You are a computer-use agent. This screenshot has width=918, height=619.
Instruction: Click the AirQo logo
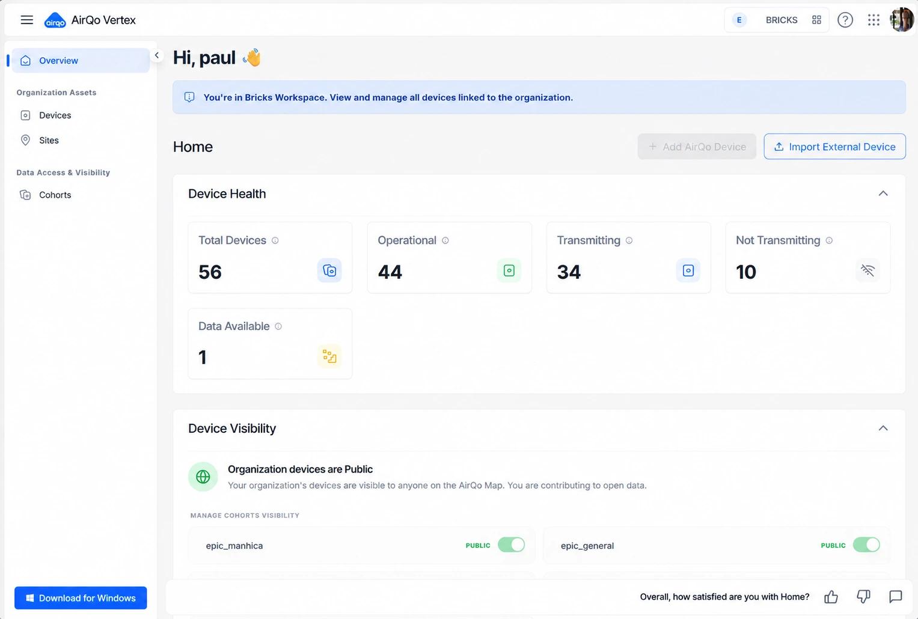tap(55, 20)
